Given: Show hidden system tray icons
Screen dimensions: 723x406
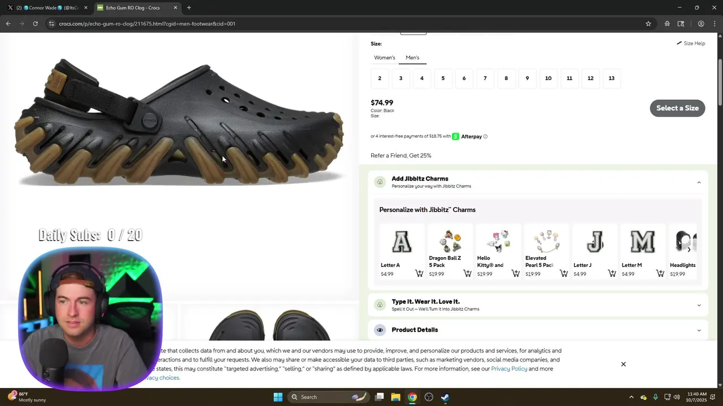Looking at the screenshot, I should pyautogui.click(x=631, y=397).
